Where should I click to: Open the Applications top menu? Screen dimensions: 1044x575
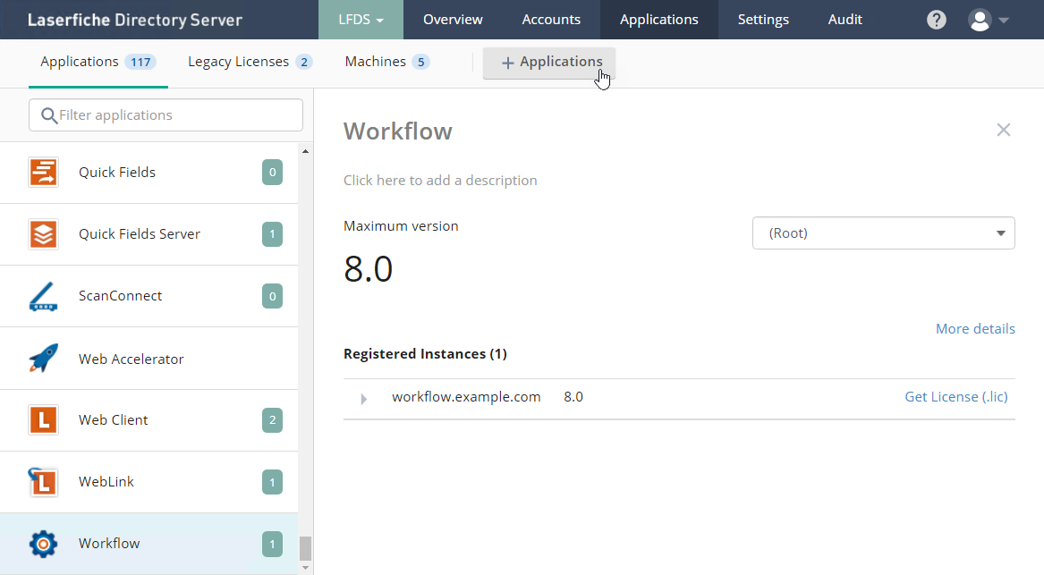pyautogui.click(x=659, y=20)
